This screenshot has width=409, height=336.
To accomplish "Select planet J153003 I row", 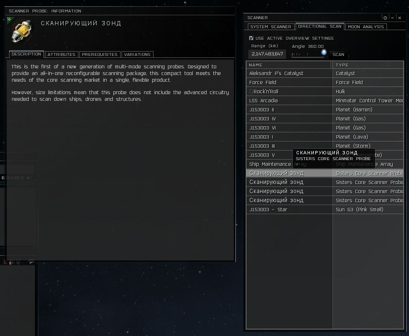I will click(325, 137).
